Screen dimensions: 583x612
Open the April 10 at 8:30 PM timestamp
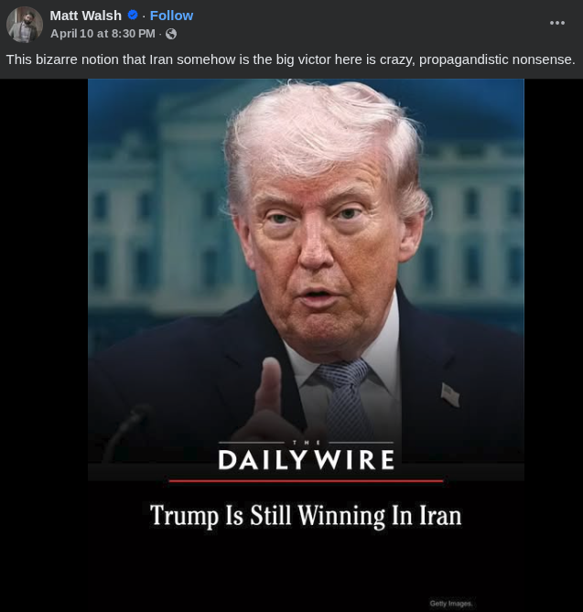[103, 34]
